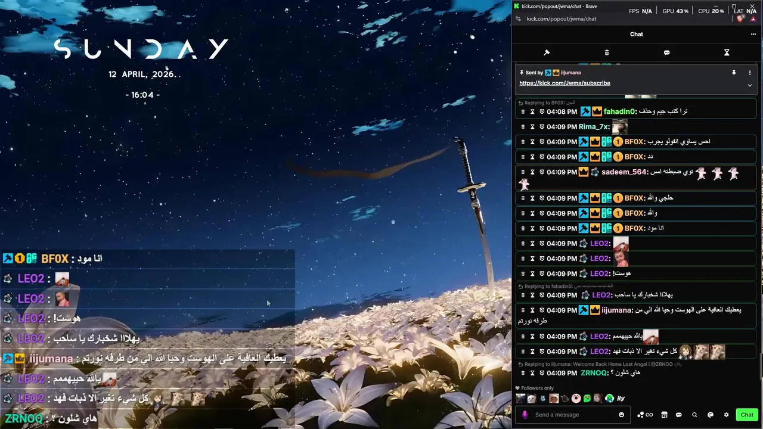Click the speech bubble icon near chat input
The image size is (763, 429).
pos(678,415)
